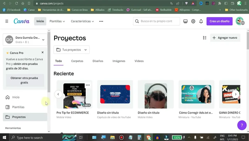Viewport: 249px width, 141px height.
Task: Open the Brave shields icon
Action: [186, 3]
